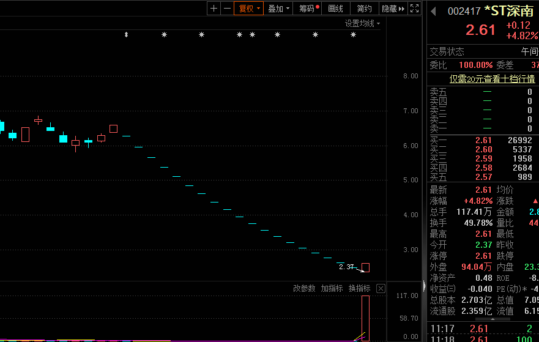
Task: Toggle fullscreen chart view icon
Action: 414,8
